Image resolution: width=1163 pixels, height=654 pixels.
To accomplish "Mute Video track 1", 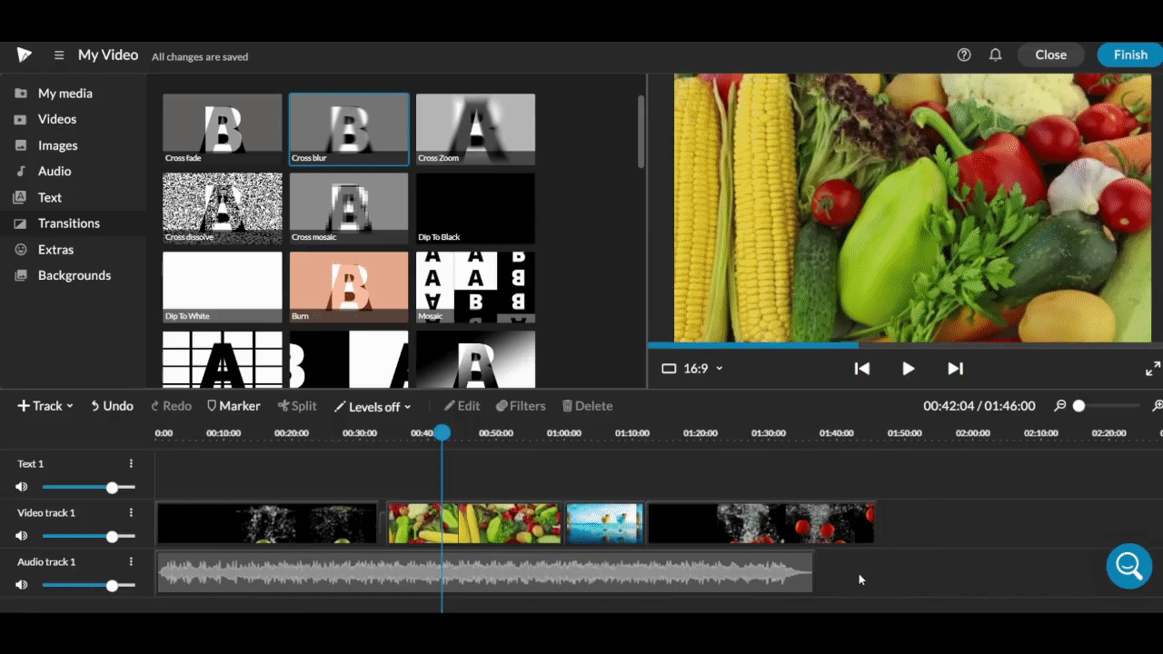I will tap(22, 537).
